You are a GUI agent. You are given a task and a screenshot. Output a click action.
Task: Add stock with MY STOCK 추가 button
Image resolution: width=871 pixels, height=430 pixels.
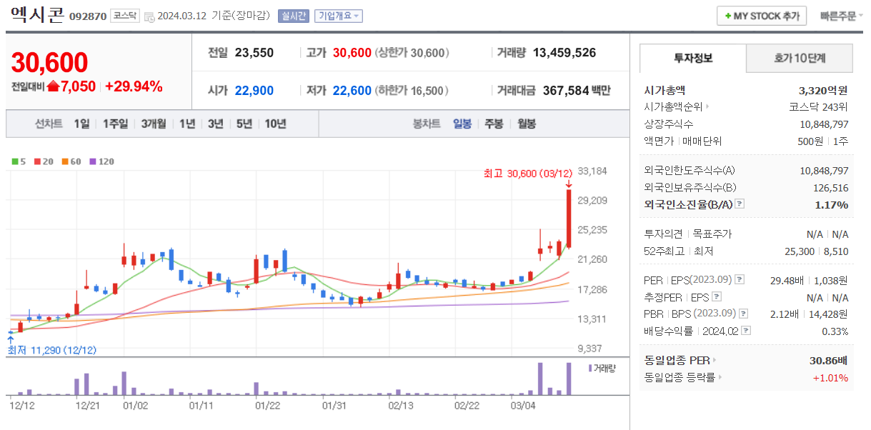pos(762,16)
